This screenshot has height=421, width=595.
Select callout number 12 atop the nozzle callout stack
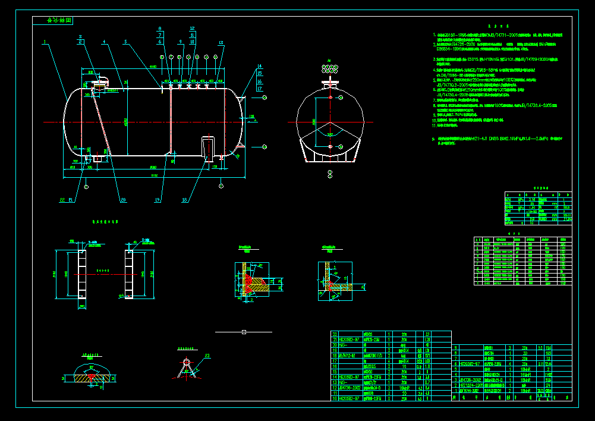pyautogui.click(x=193, y=29)
